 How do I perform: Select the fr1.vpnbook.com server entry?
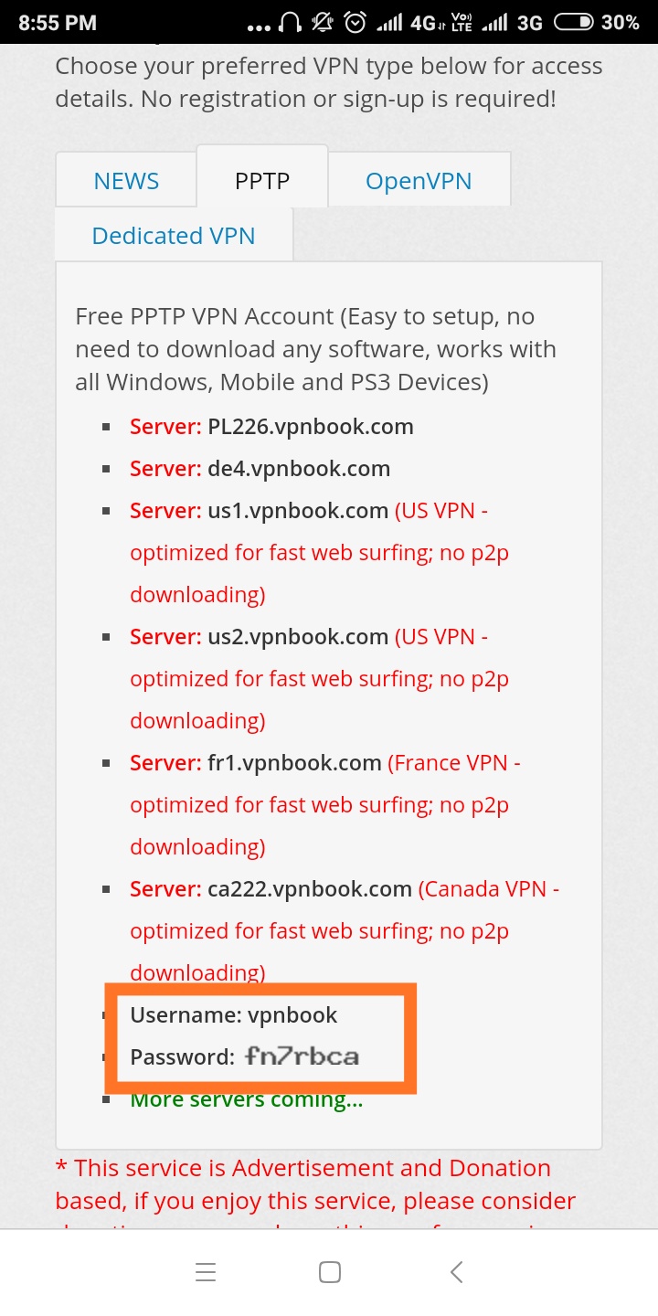coord(294,763)
